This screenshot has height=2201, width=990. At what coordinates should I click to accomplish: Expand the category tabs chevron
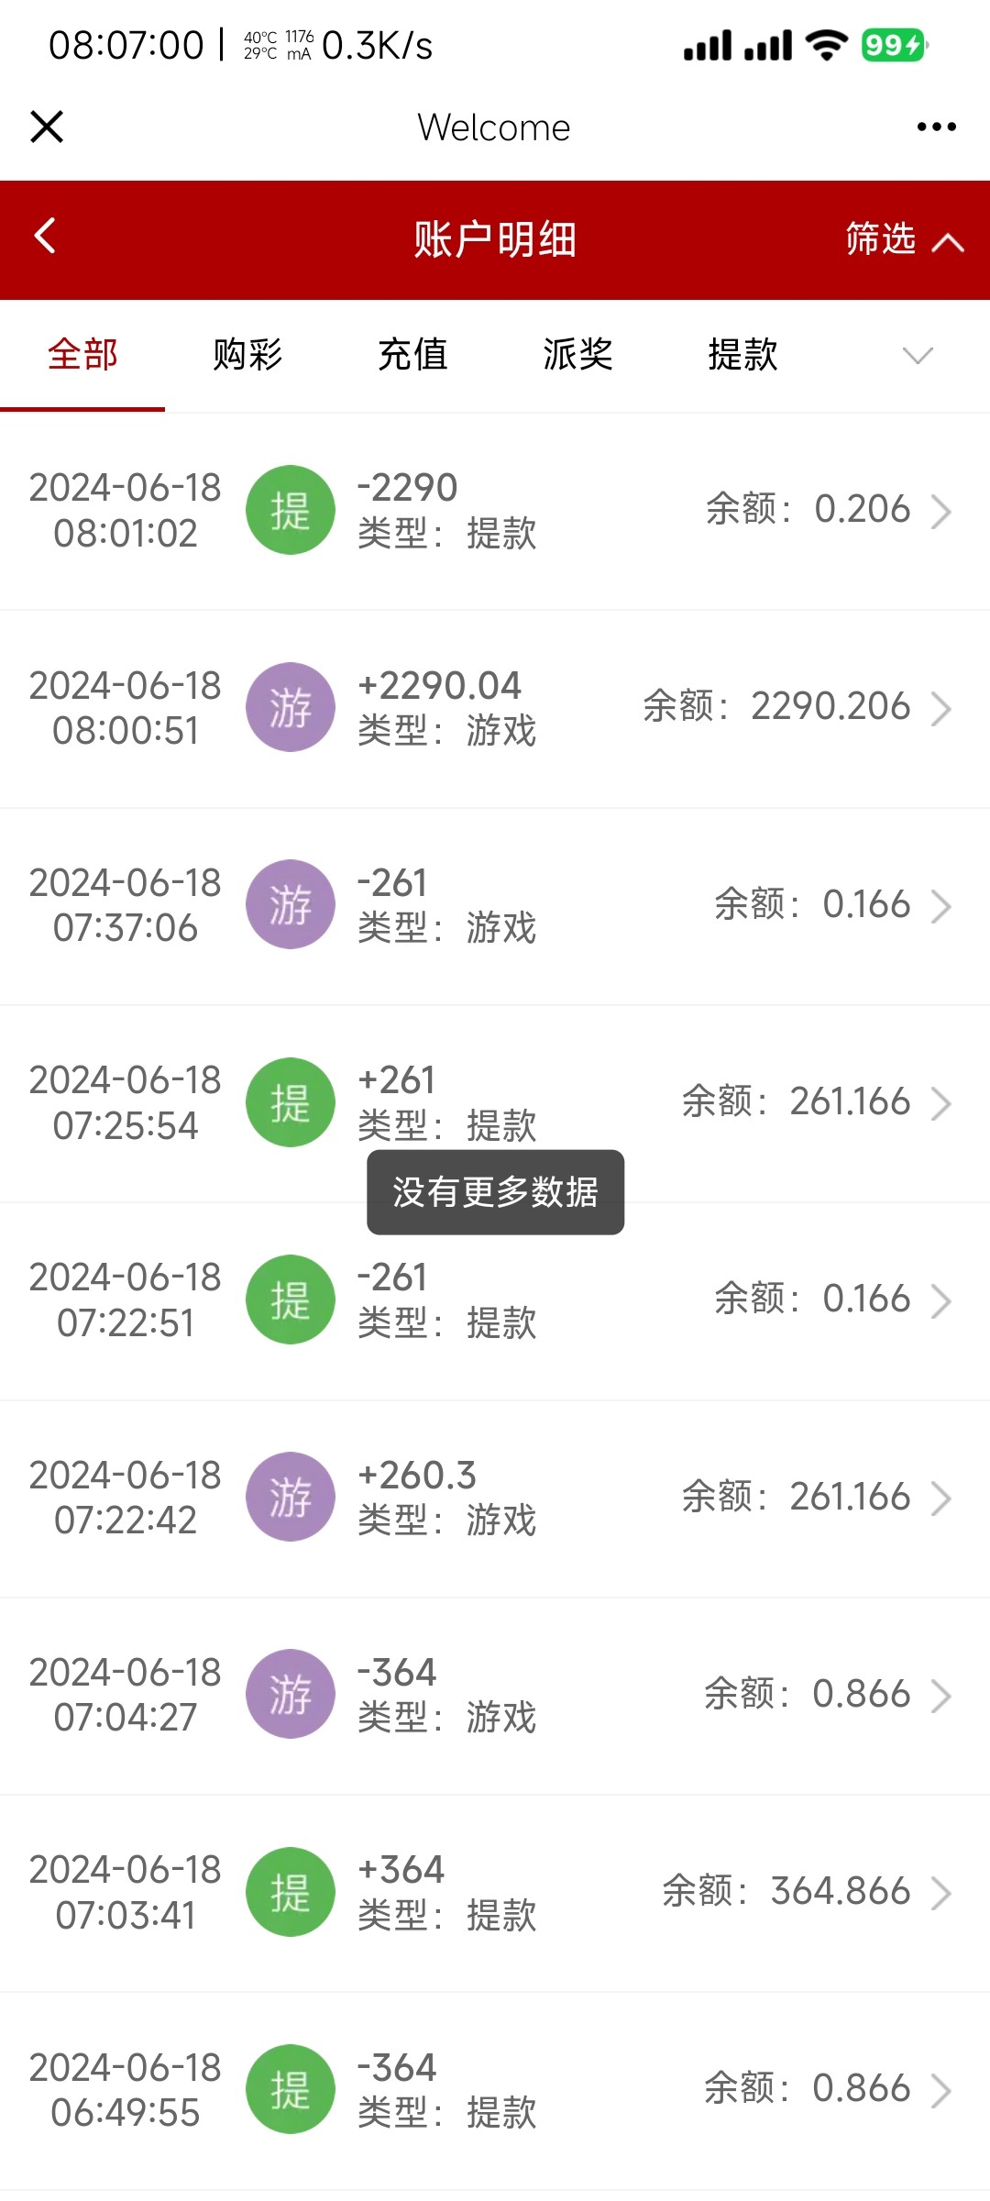(x=917, y=355)
